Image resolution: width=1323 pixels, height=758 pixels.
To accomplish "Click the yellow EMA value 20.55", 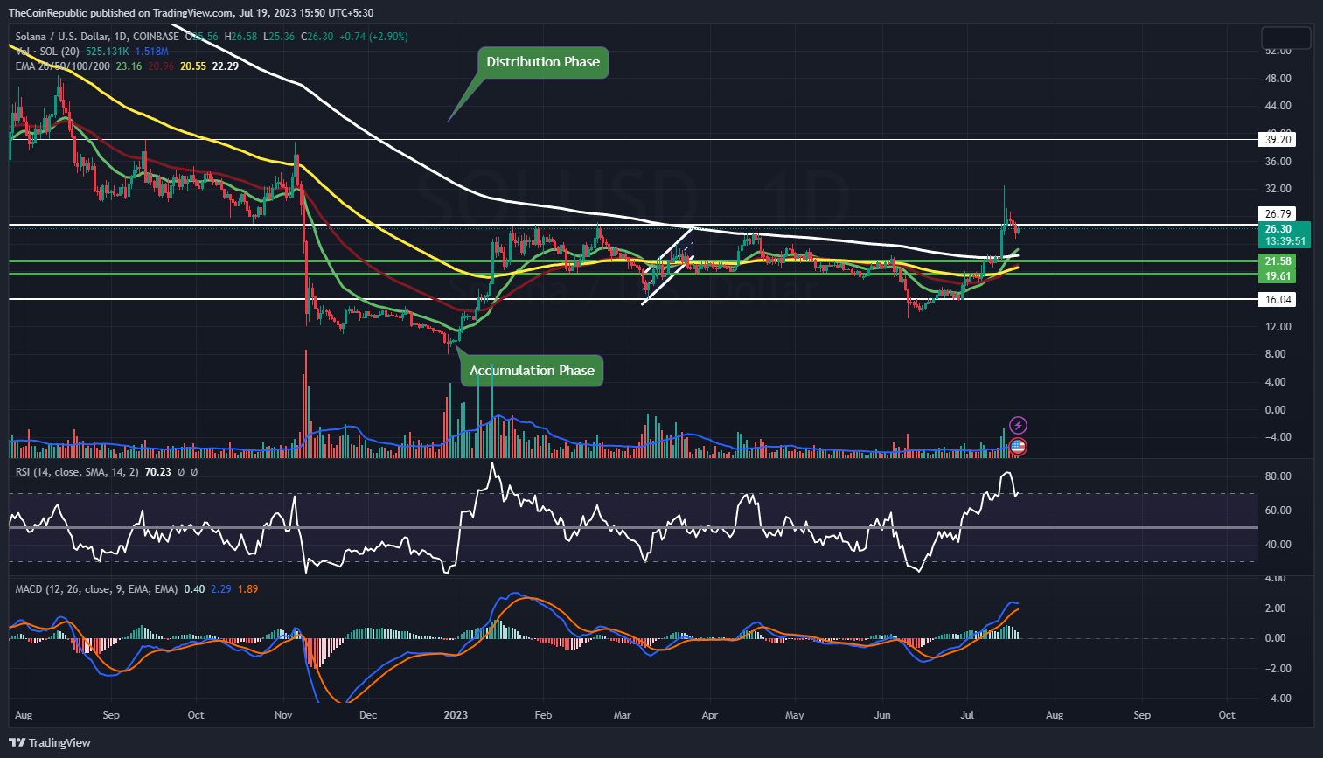I will 192,66.
